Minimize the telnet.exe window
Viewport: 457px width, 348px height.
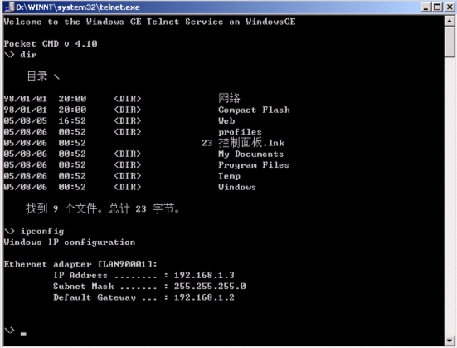[x=426, y=7]
